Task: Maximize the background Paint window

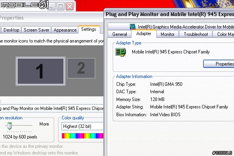Action: (60, 7)
